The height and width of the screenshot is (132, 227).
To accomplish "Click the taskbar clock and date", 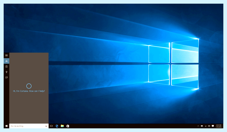I will tap(219, 126).
